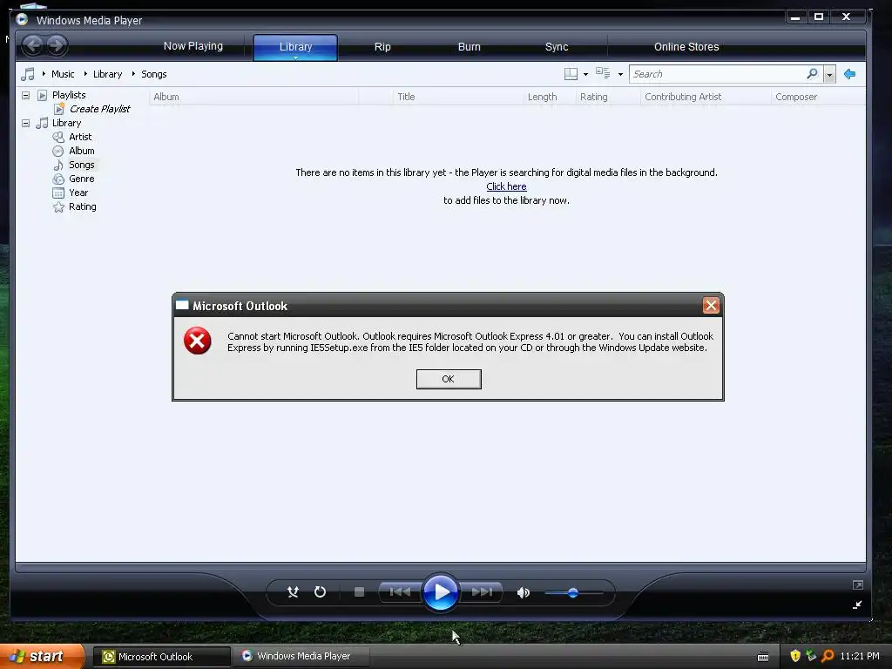Toggle shuffle mode
Viewport: 892px width, 669px height.
(293, 592)
